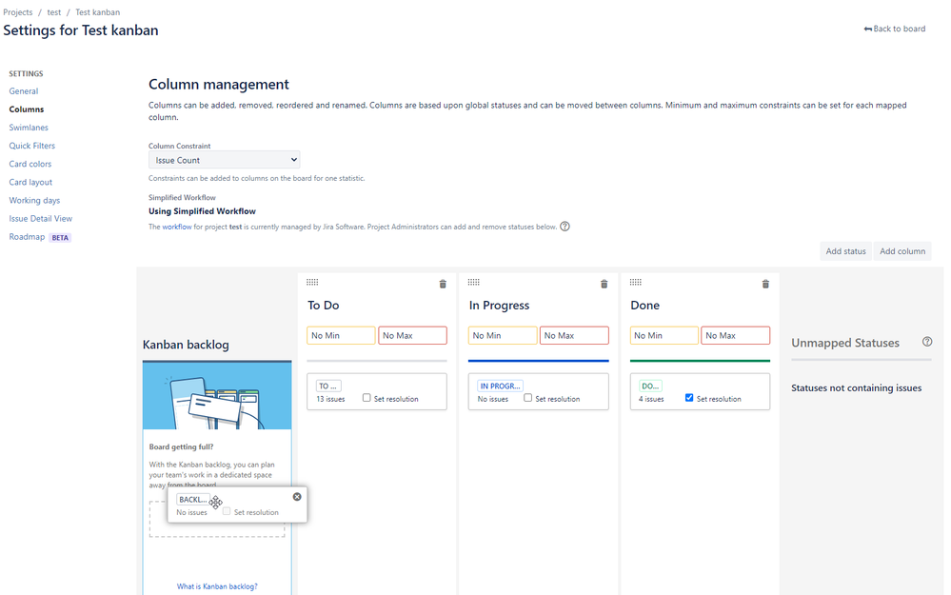The image size is (951, 595).
Task: Toggle Set resolution for In Progress status
Action: (527, 398)
